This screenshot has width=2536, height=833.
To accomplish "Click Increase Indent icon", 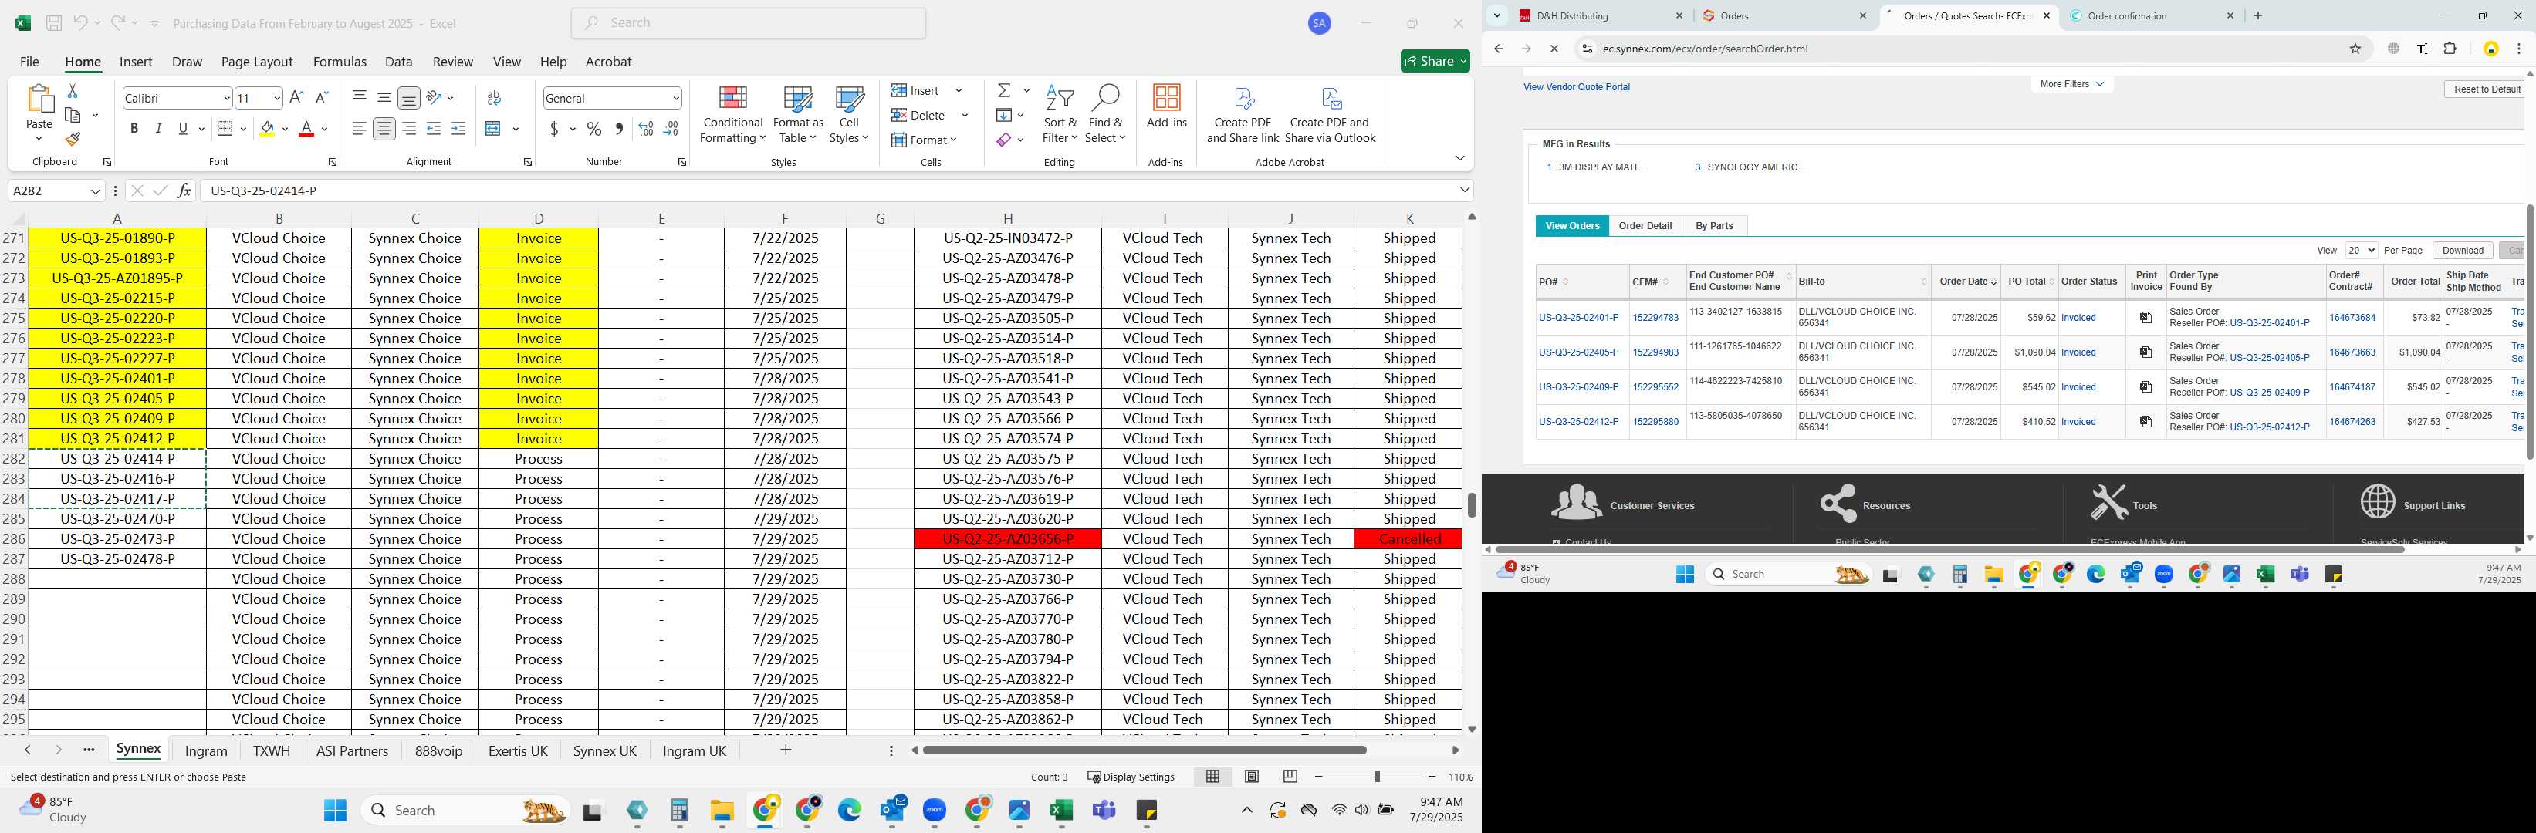I will [458, 129].
